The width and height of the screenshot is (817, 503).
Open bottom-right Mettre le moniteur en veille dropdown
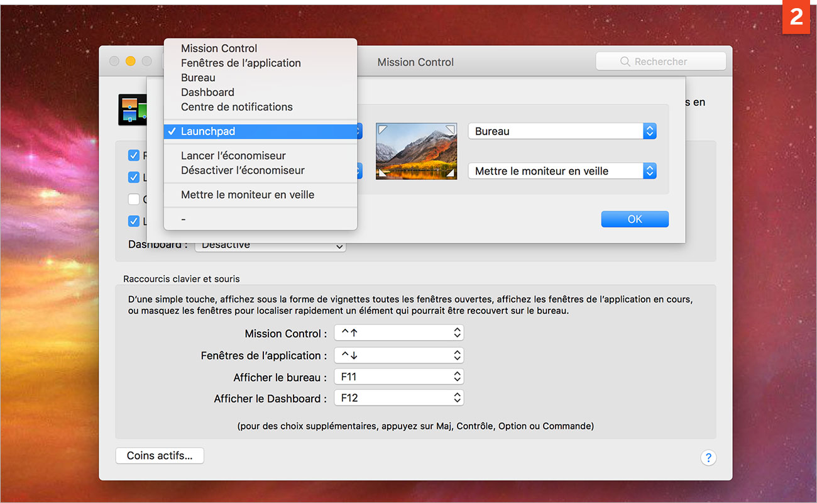(562, 171)
